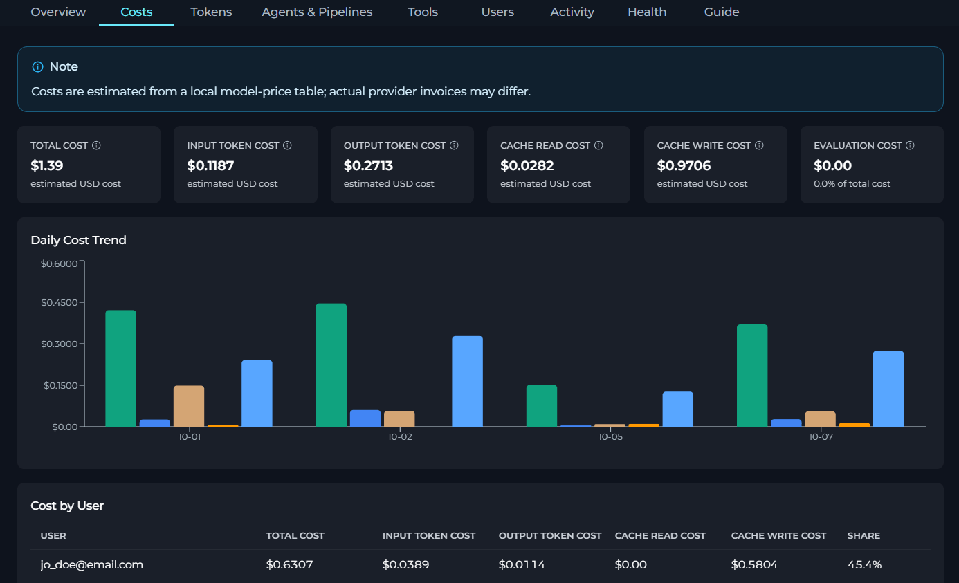Select the Tools tab
Viewport: 959px width, 583px height.
(x=423, y=12)
